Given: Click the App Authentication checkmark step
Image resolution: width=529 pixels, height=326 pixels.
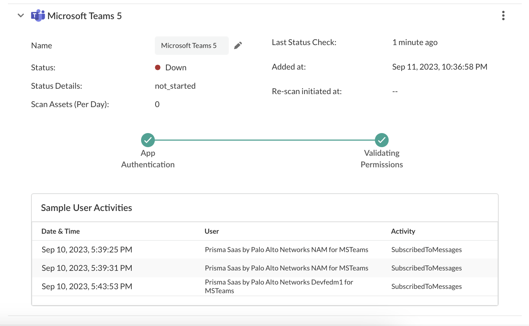Looking at the screenshot, I should [x=148, y=140].
